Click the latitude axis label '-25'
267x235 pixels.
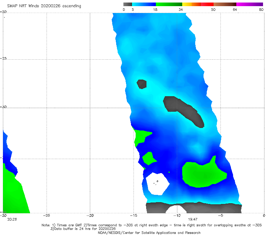coord(4,58)
